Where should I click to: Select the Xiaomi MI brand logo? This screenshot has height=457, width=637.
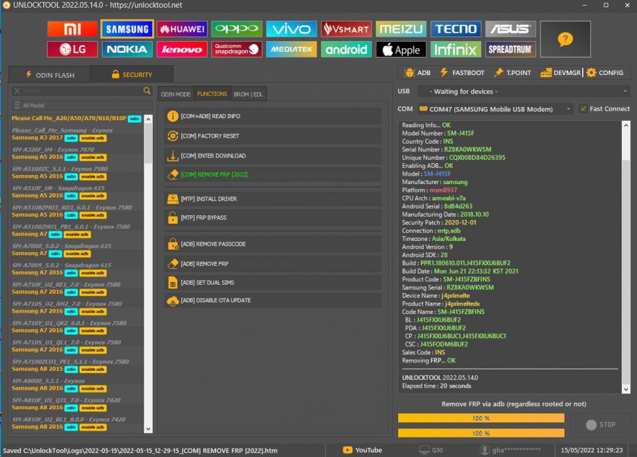tap(72, 29)
